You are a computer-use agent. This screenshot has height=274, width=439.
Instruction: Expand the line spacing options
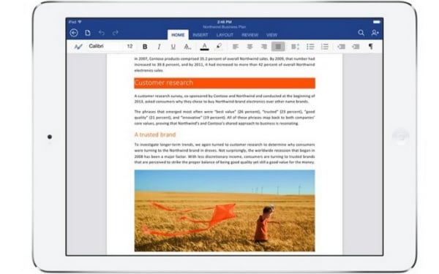295,47
